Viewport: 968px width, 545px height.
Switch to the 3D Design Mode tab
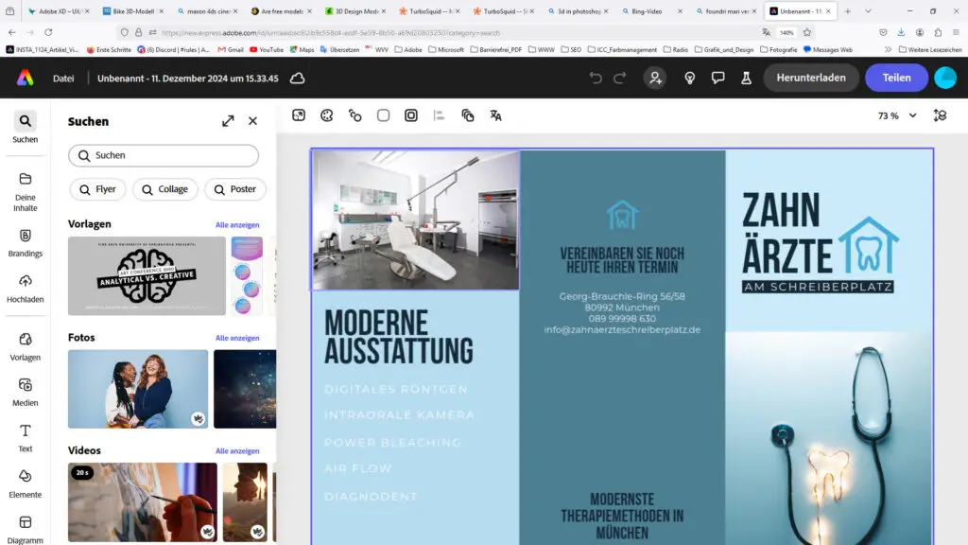[355, 11]
